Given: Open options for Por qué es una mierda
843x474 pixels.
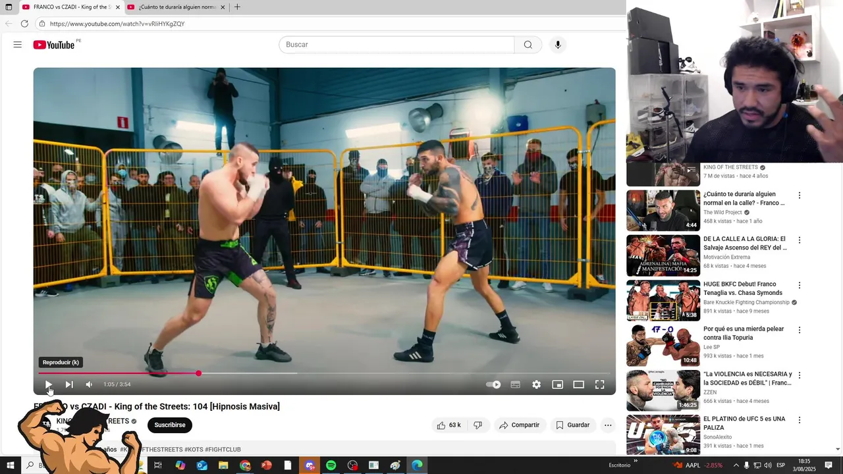Looking at the screenshot, I should click(800, 330).
